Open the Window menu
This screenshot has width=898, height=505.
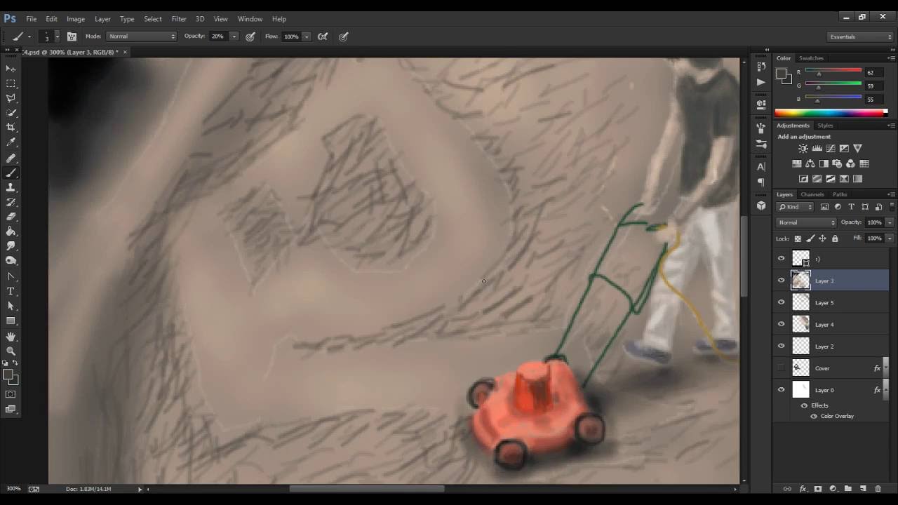250,19
